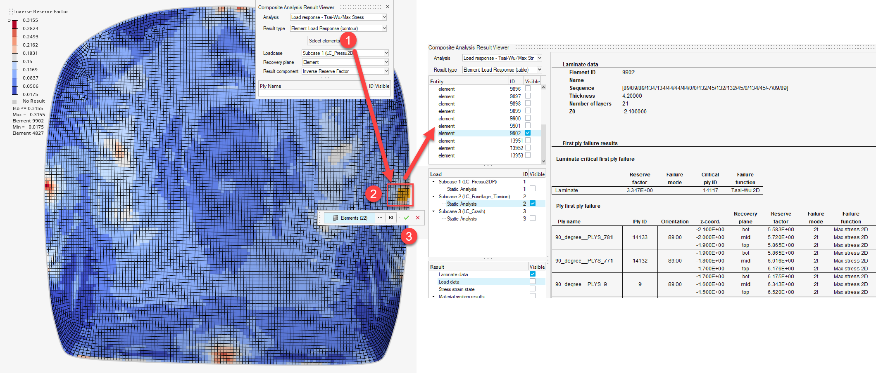Viewport: 876px width, 373px height.
Task: Close the Composite Analysis Result Viewer panel
Action: (x=387, y=7)
